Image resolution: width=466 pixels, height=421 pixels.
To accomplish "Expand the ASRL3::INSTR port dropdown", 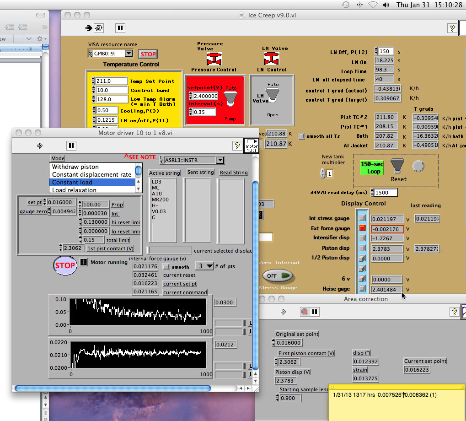I will [220, 160].
